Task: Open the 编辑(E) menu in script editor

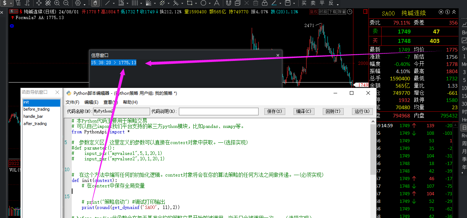Action: click(x=91, y=102)
